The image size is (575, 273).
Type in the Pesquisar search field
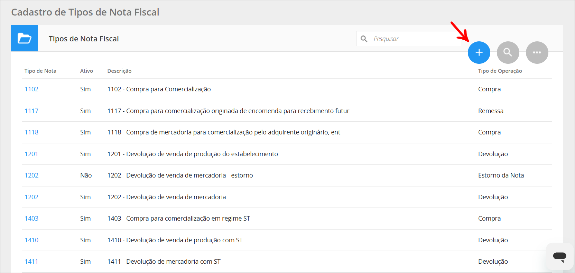click(415, 39)
